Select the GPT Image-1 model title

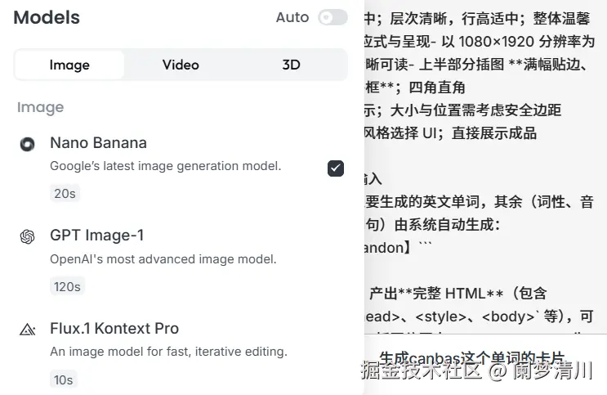coord(96,236)
